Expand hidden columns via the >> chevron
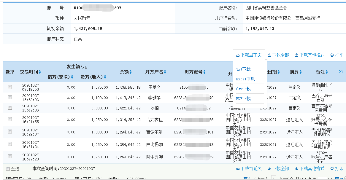This screenshot has width=346, height=180. click(x=341, y=71)
